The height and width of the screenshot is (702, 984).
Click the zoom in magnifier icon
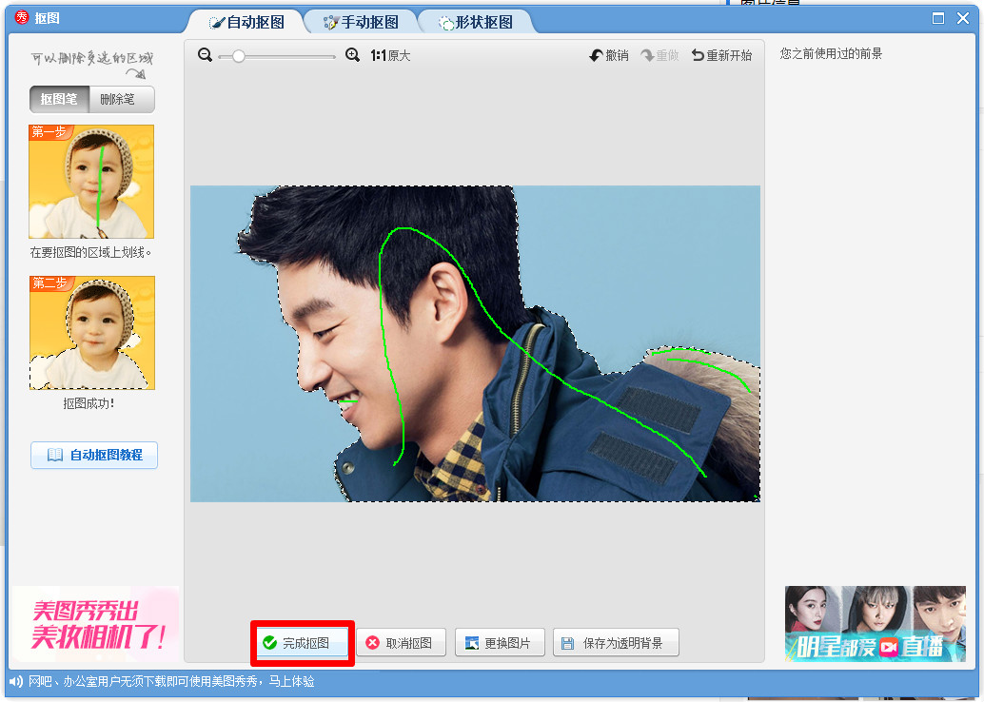(x=352, y=55)
